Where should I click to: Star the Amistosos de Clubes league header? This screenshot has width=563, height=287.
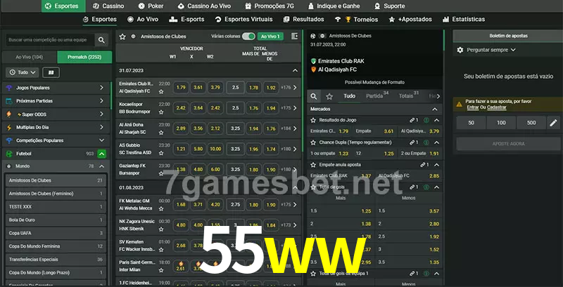[x=122, y=36]
